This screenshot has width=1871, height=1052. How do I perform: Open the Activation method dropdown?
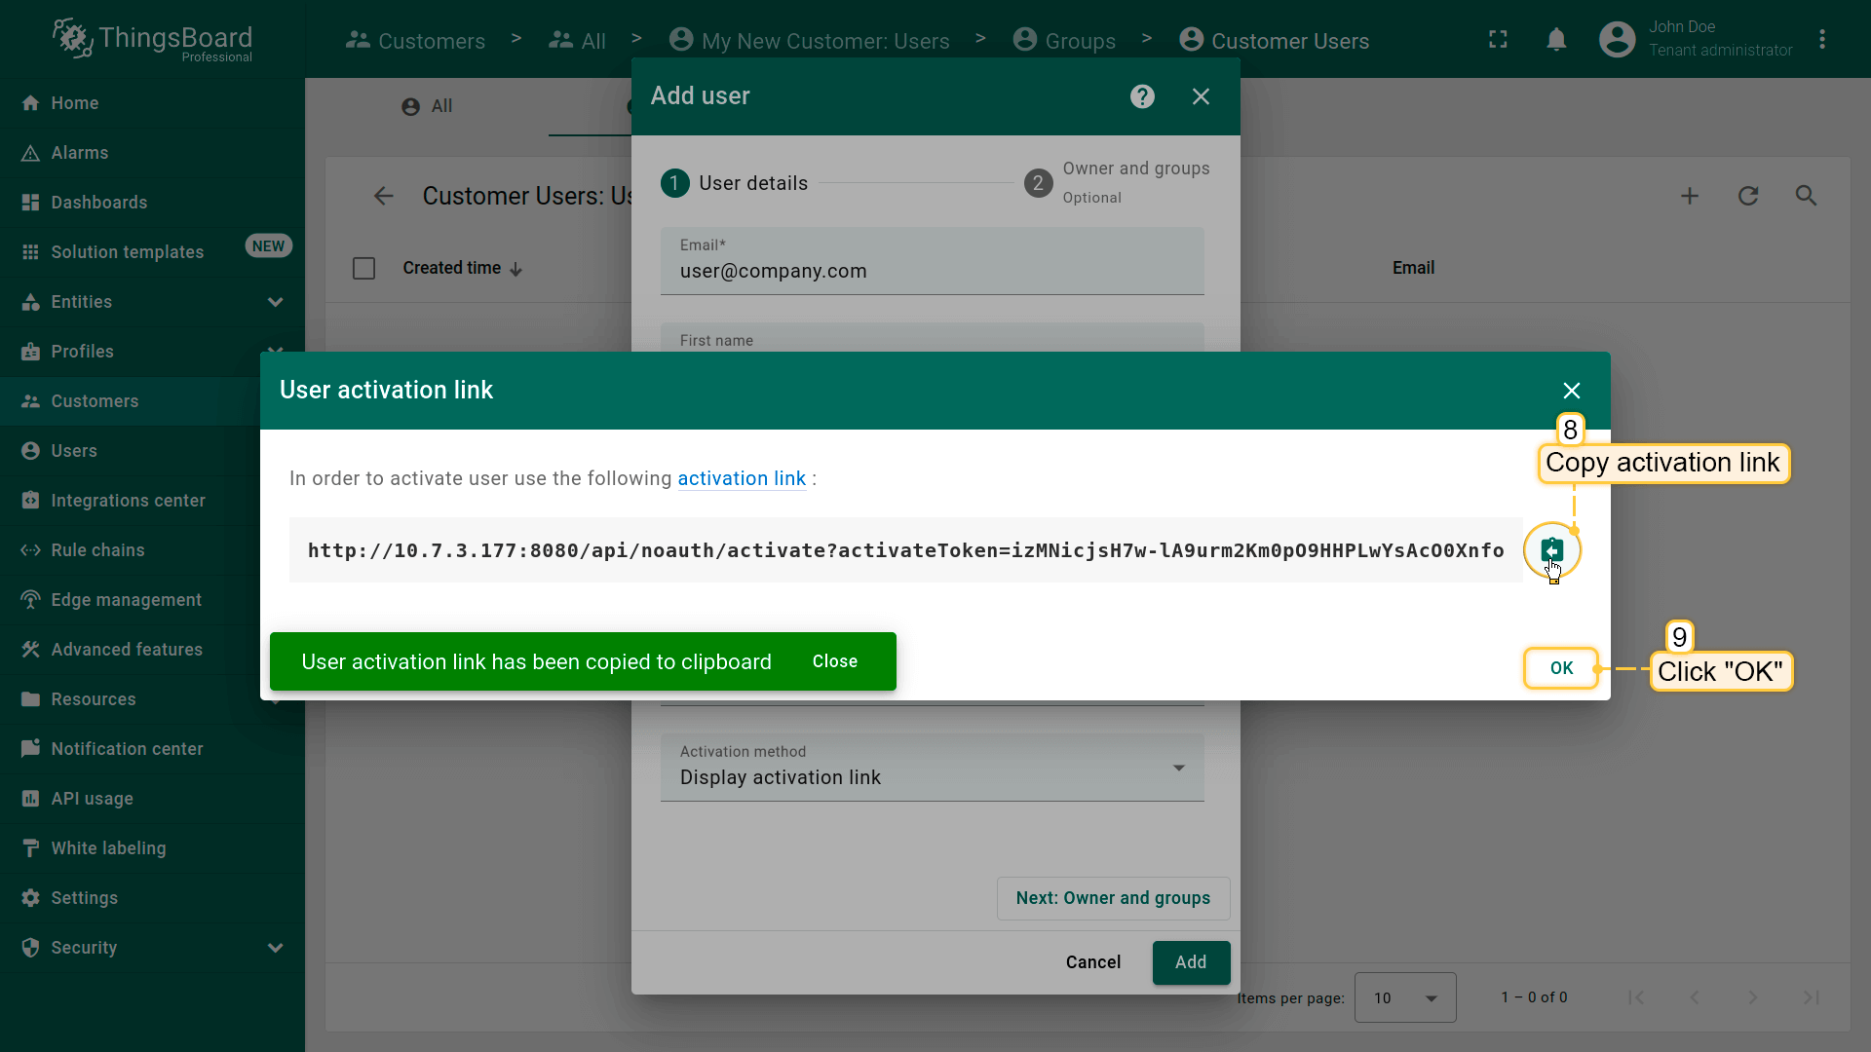point(932,768)
